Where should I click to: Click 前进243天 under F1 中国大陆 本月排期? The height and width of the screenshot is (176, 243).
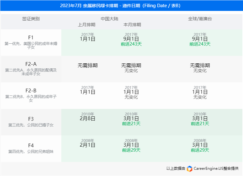[x=131, y=44]
